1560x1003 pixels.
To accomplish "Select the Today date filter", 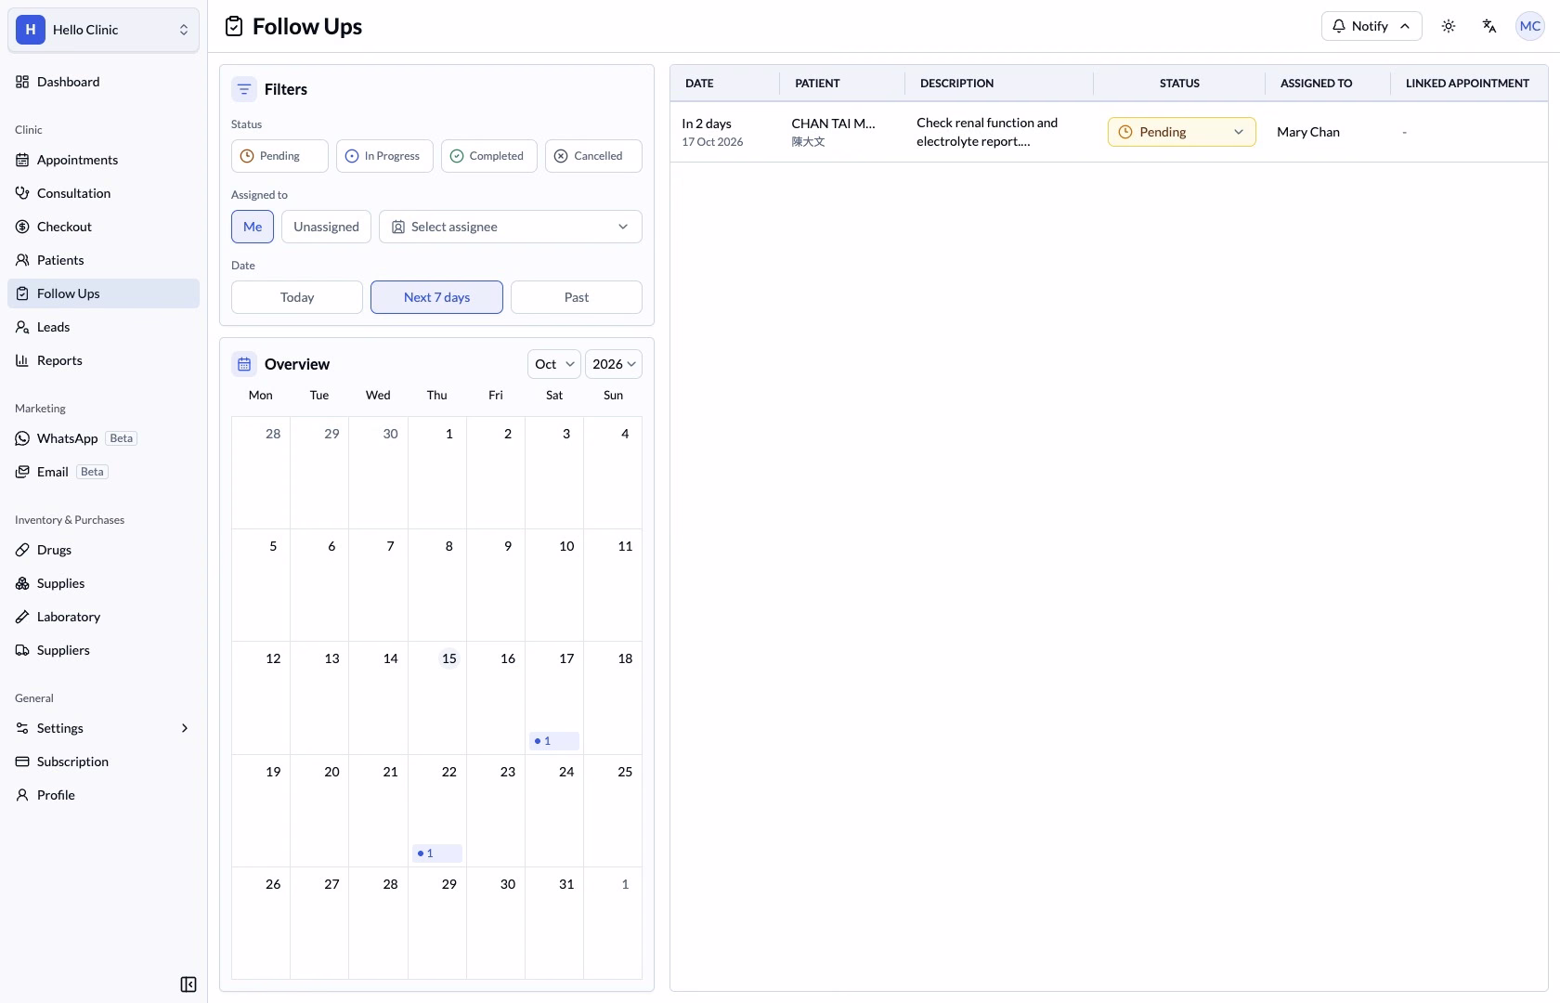I will tap(297, 297).
